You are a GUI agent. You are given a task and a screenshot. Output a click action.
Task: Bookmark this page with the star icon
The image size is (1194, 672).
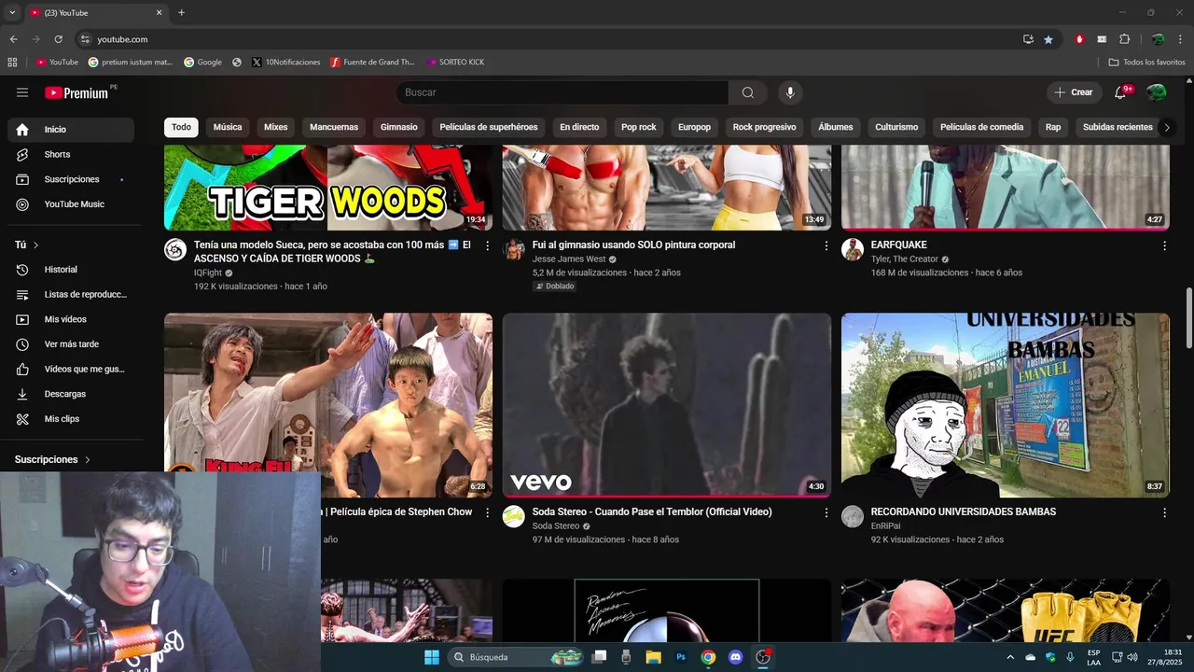1048,39
